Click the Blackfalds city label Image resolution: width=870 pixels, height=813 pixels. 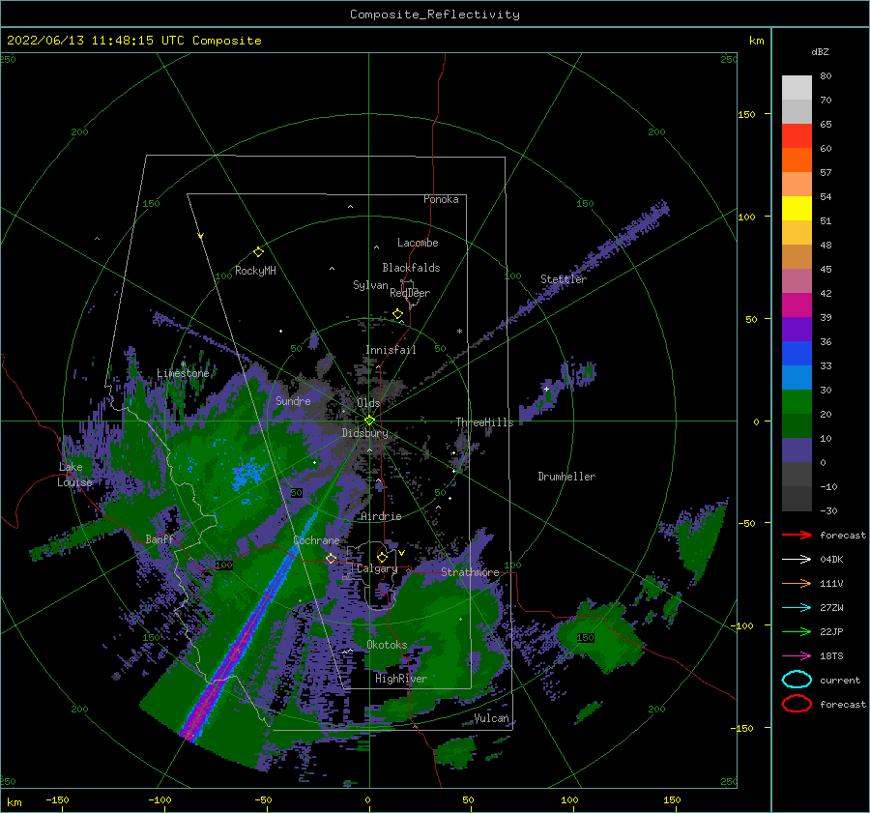(x=411, y=268)
